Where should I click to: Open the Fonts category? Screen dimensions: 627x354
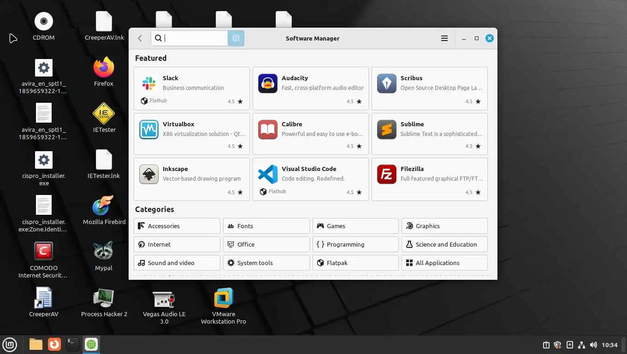tap(266, 226)
